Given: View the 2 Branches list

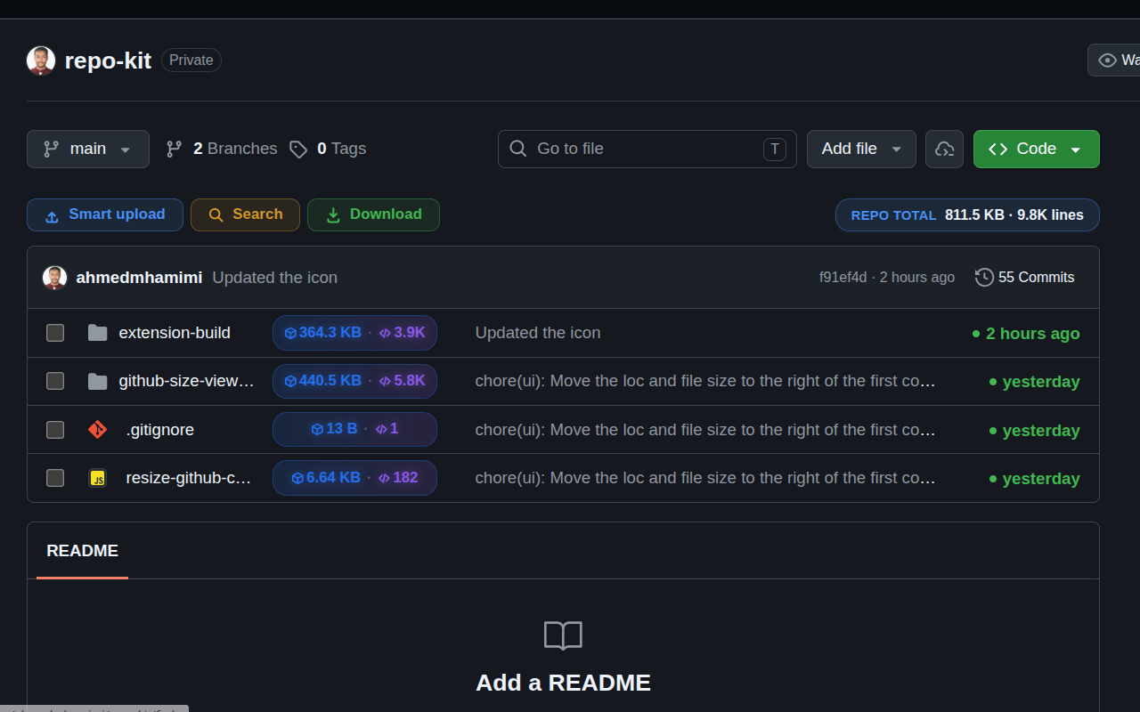Looking at the screenshot, I should point(222,149).
